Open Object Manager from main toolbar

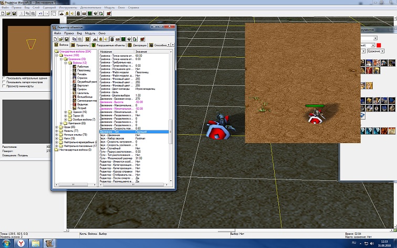[x=96, y=14]
